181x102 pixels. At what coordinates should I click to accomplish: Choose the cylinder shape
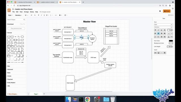16,43
